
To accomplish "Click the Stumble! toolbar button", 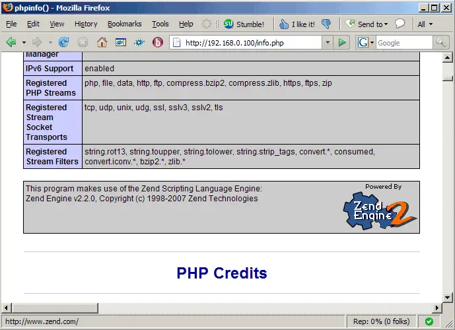I will pos(244,24).
